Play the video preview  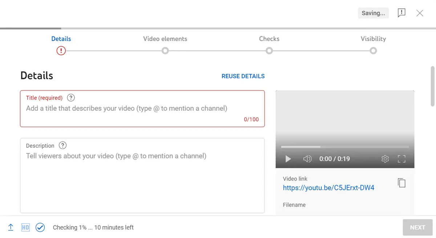coord(288,159)
